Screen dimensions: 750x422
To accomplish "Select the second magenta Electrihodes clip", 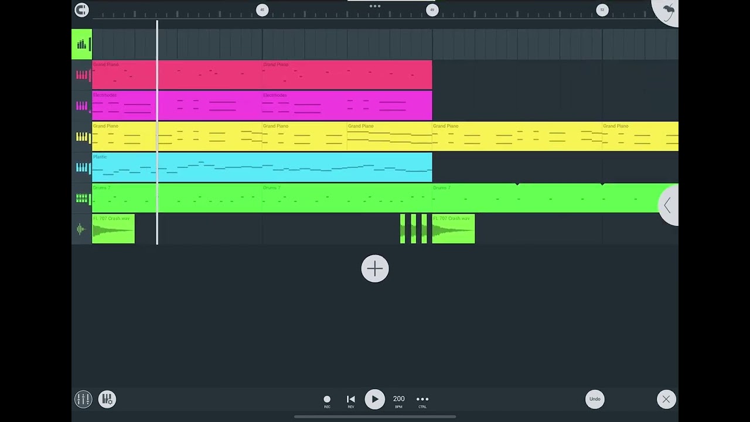I will [x=347, y=105].
